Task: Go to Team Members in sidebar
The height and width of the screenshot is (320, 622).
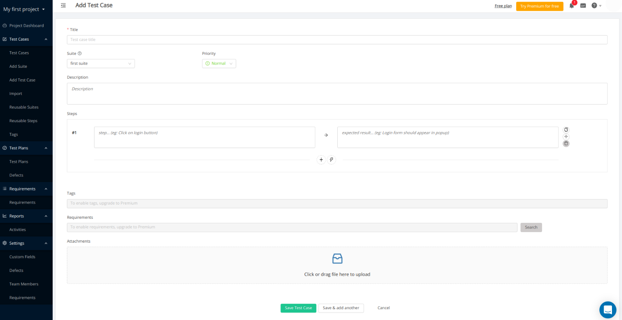Action: coord(24,284)
